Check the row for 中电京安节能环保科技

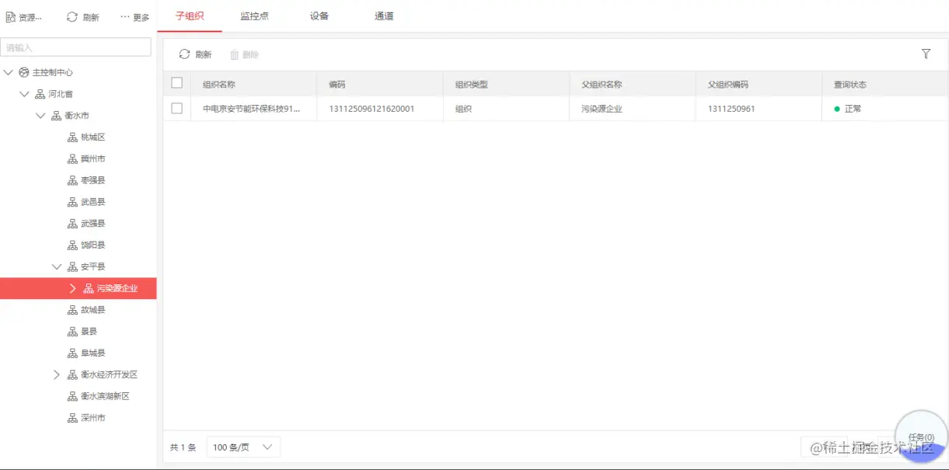176,109
